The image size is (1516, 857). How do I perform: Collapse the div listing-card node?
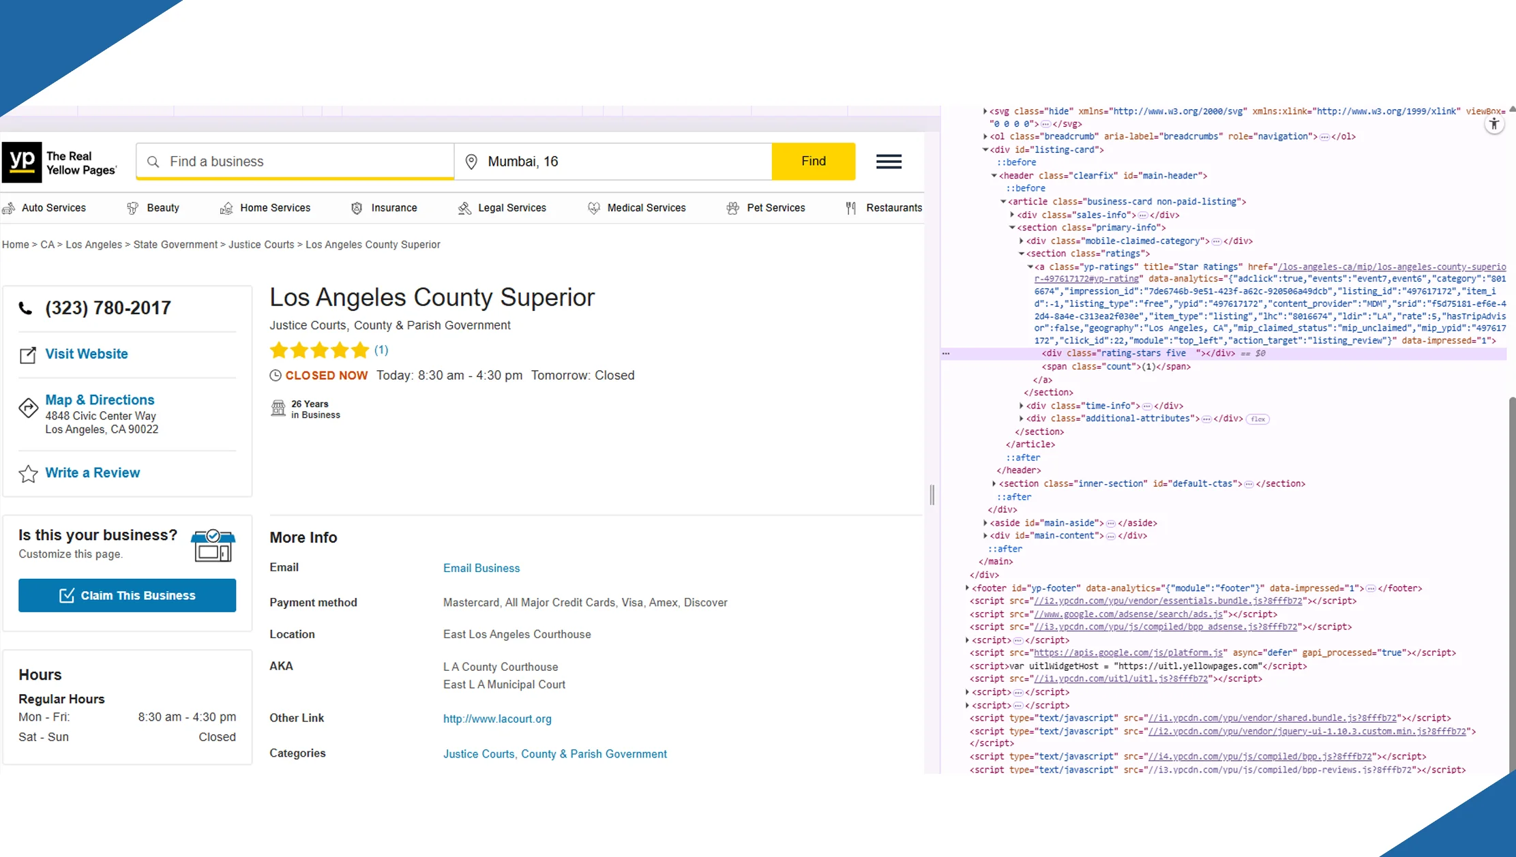[x=985, y=149]
